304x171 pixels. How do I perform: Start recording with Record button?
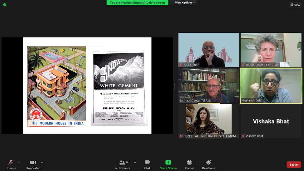(x=190, y=164)
